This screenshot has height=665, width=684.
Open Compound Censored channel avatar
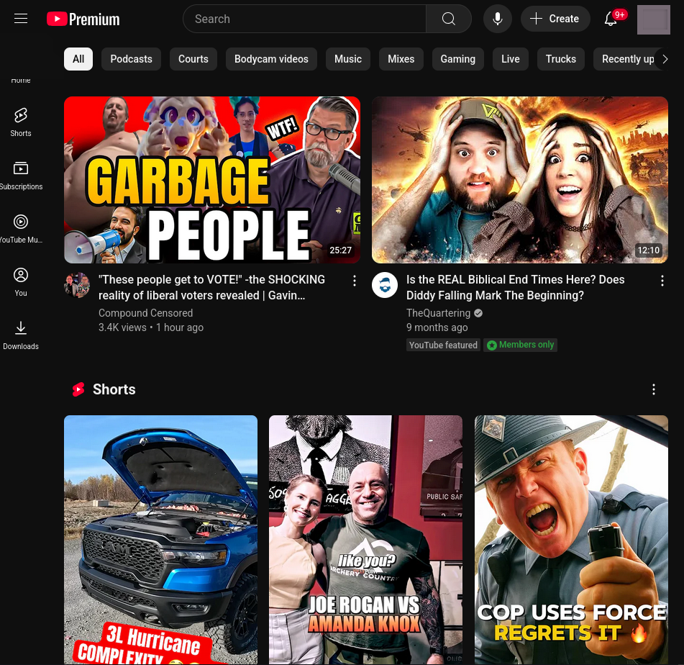(x=77, y=285)
